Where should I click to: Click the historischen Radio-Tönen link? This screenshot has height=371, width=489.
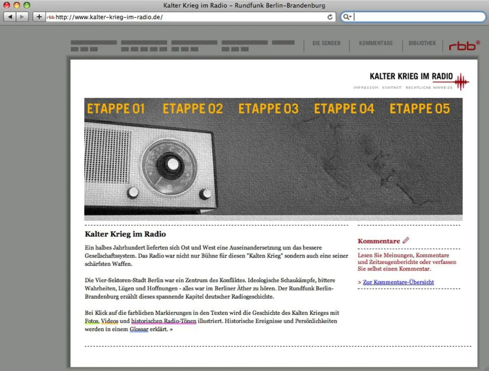(164, 321)
